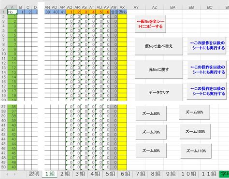This screenshot has height=179, width=229.
Task: Click blue 'apply to later sheets' button beside 元Noに戻す
Action: [207, 69]
